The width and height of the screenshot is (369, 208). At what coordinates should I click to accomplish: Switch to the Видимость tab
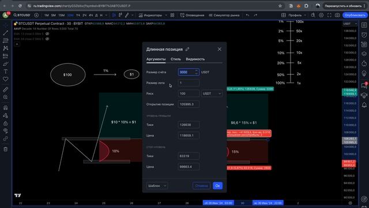pyautogui.click(x=195, y=59)
